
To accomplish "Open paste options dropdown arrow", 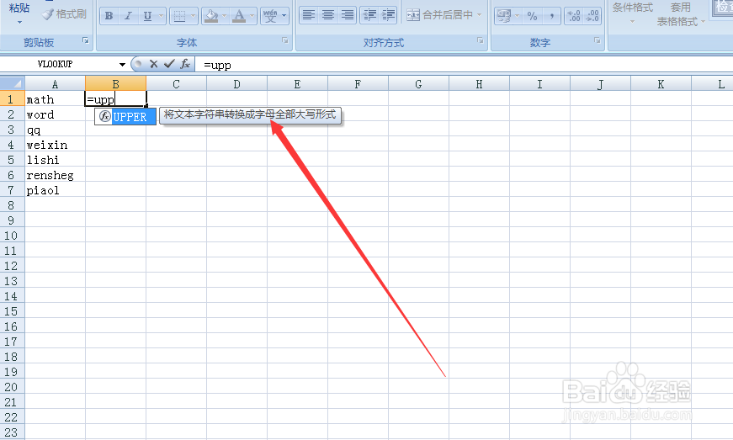I will [x=19, y=22].
